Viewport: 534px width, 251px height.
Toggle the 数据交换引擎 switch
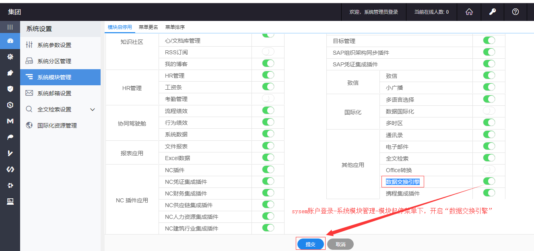pyautogui.click(x=489, y=181)
